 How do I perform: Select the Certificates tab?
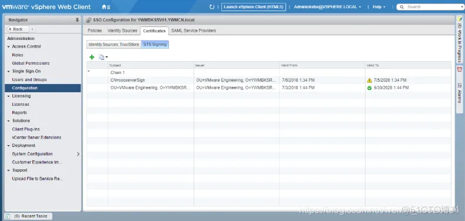pos(154,31)
